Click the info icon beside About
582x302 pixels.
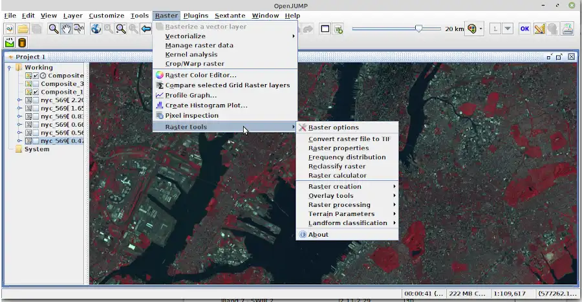[303, 235]
